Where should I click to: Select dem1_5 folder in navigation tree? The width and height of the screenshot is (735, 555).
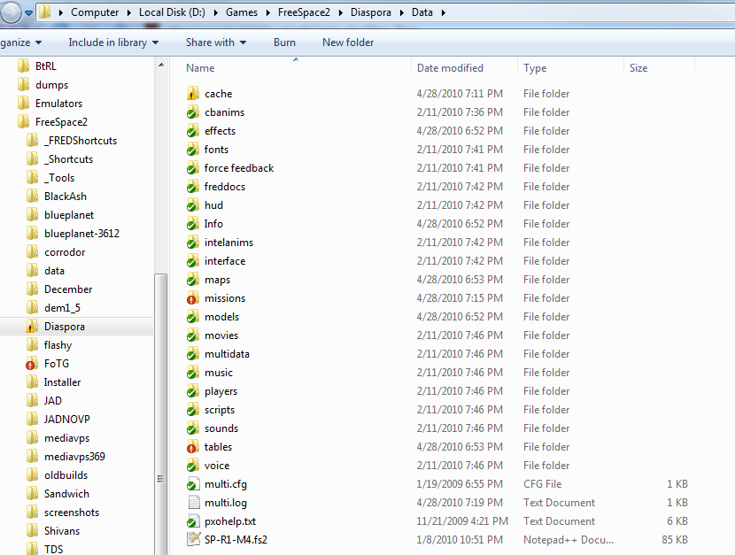(62, 308)
